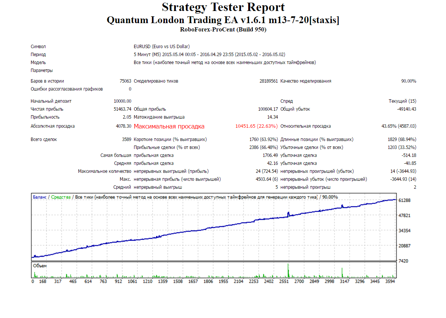Click the blue 'Баланс' chart legend
This screenshot has height=318, width=446.
tap(39, 197)
